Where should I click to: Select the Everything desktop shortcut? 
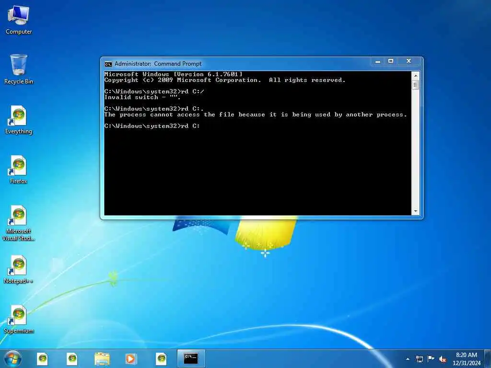pyautogui.click(x=19, y=120)
